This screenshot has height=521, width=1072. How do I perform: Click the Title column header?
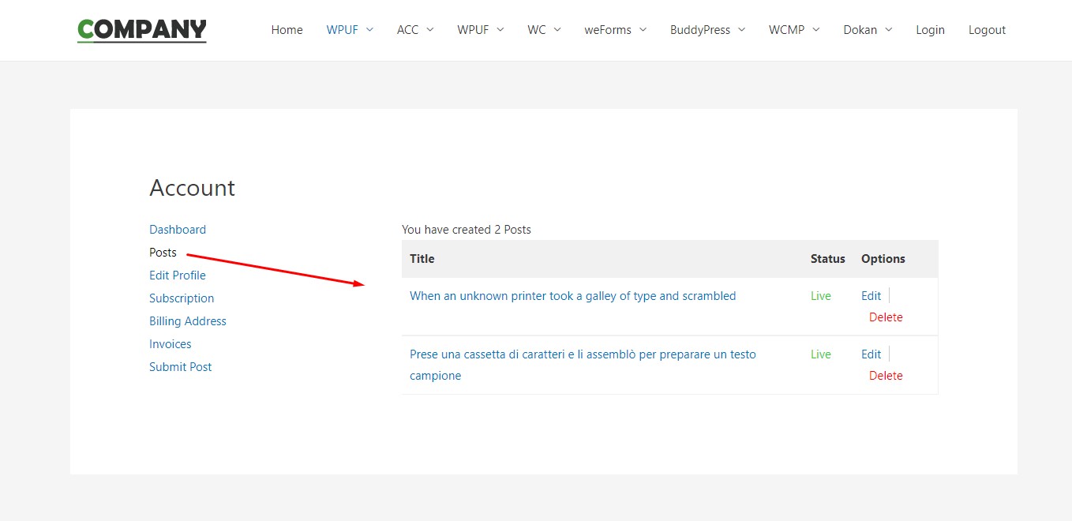pyautogui.click(x=422, y=259)
